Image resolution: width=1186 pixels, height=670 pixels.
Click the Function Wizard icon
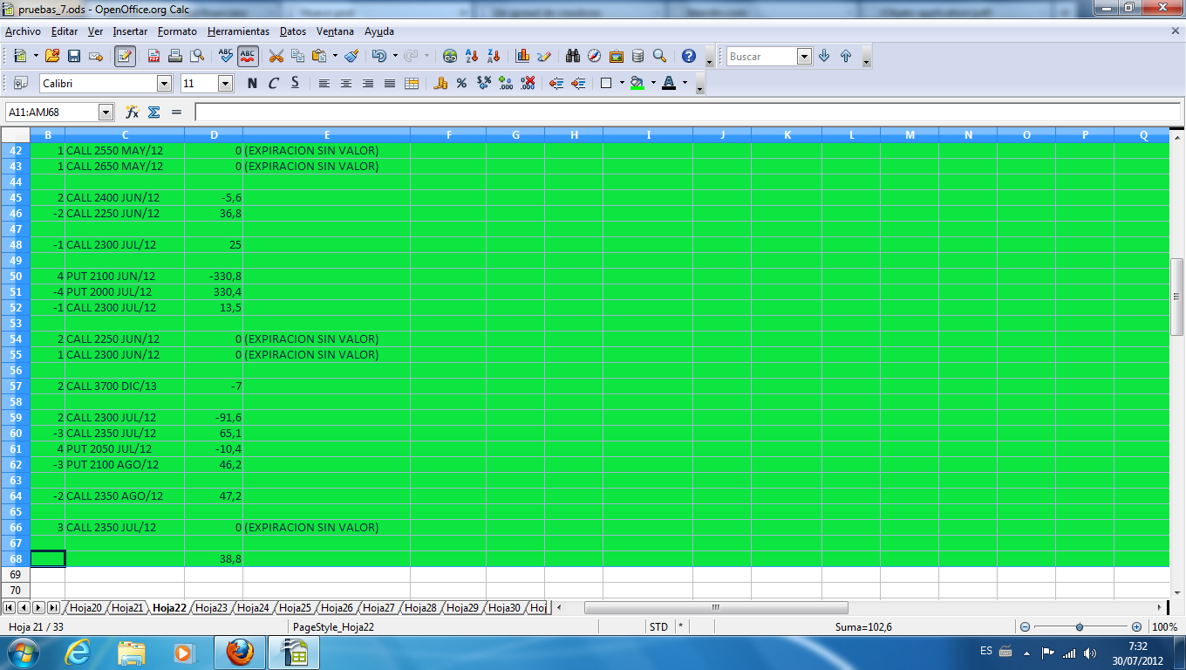(x=133, y=112)
